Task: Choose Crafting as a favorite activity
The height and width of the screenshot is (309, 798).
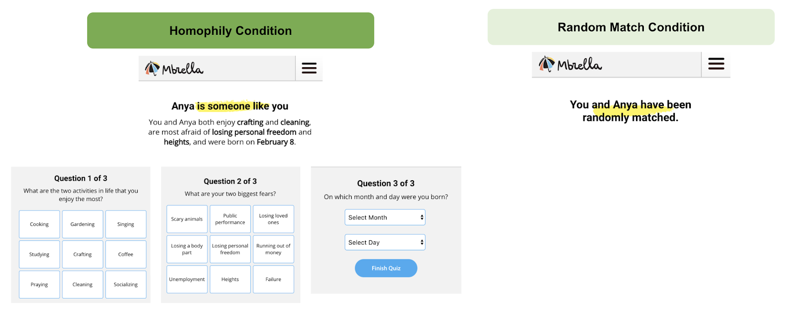Action: (x=83, y=254)
